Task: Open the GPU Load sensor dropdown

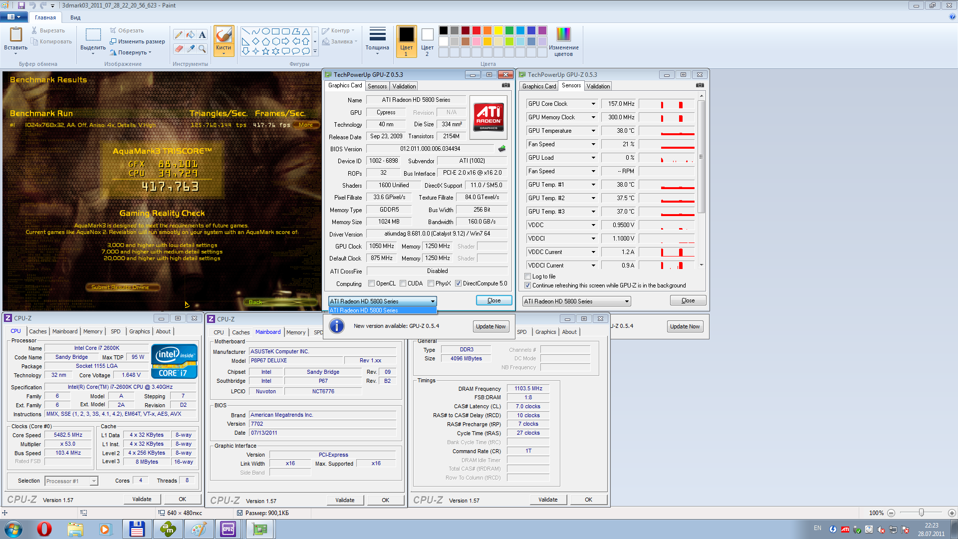Action: (x=593, y=158)
